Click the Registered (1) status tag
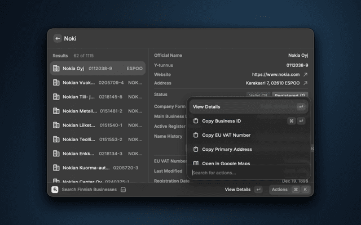Image resolution: width=361 pixels, height=225 pixels. click(x=290, y=95)
